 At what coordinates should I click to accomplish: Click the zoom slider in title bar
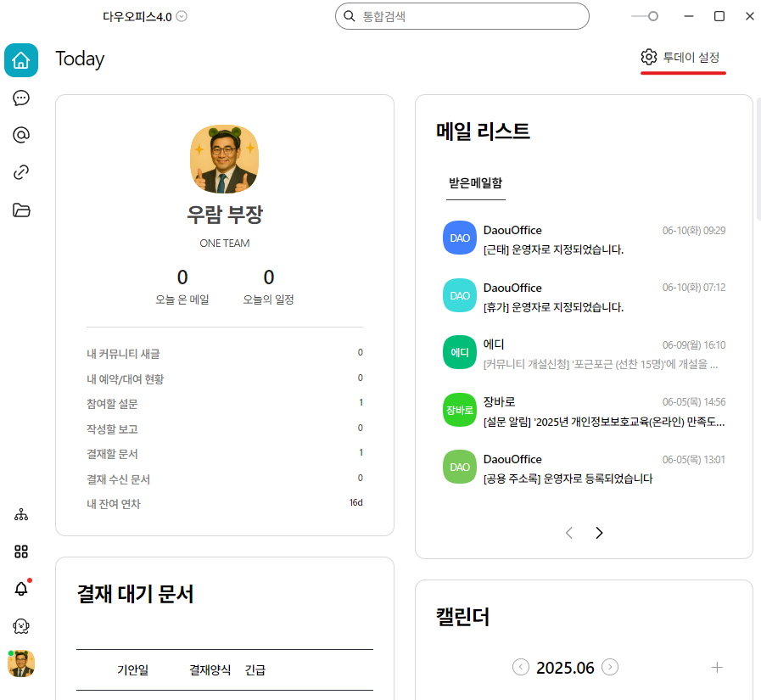tap(652, 16)
